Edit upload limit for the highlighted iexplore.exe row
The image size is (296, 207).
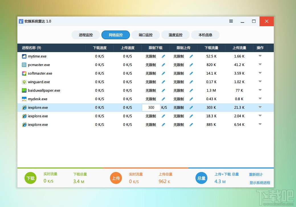pos(191,108)
